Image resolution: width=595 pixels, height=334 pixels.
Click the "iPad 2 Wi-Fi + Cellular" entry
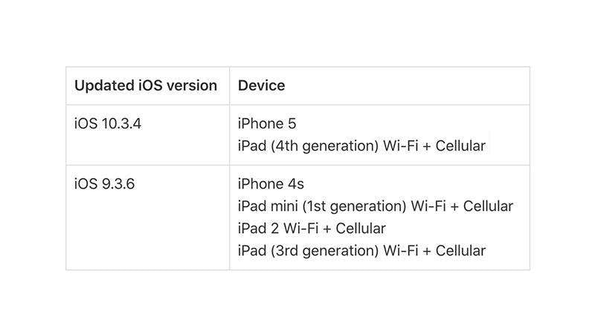click(312, 228)
